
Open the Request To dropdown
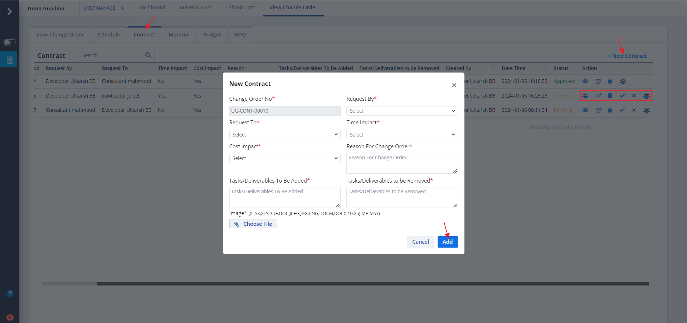point(284,135)
